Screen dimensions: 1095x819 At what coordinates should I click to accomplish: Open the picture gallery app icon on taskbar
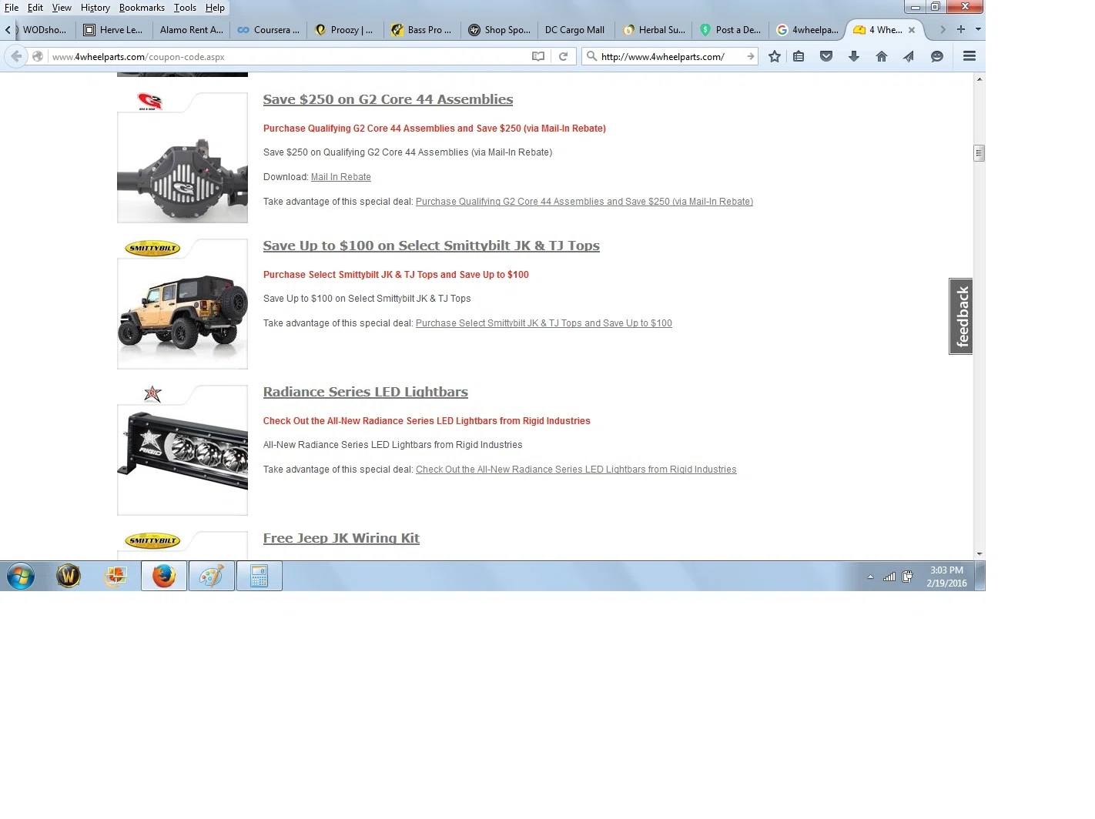[x=116, y=576]
